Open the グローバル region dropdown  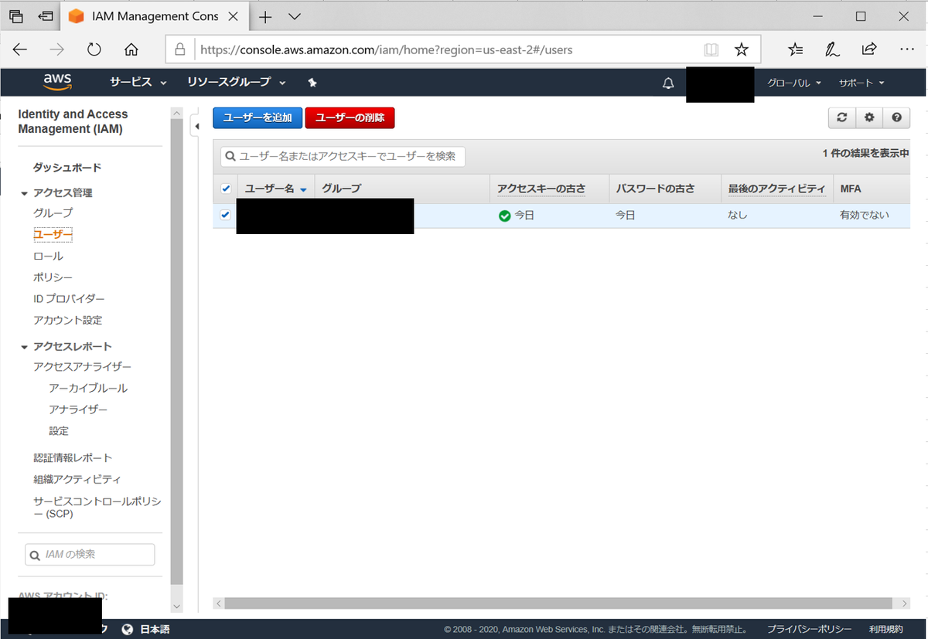pyautogui.click(x=793, y=83)
